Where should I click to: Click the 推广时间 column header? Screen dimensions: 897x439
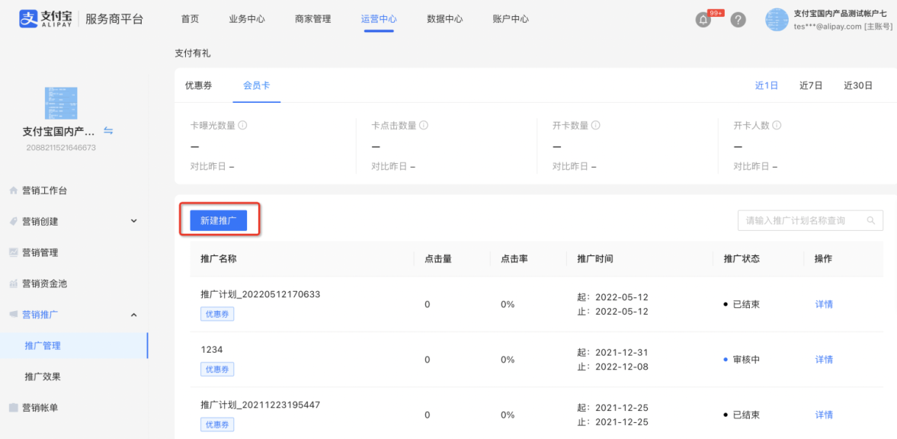click(595, 258)
